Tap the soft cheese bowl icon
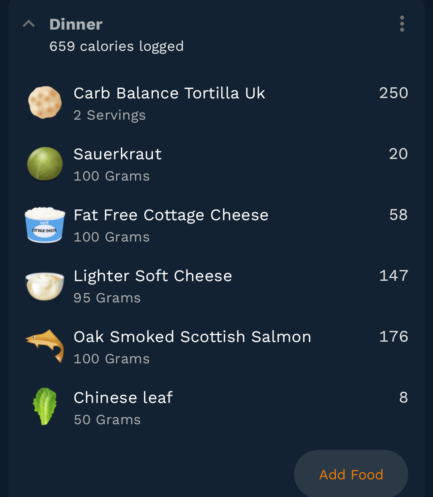 click(45, 286)
